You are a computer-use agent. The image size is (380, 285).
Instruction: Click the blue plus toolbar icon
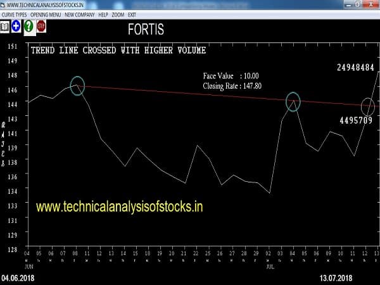click(15, 27)
